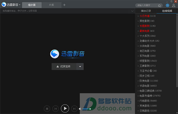This screenshot has width=178, height=114.
Task: Open the 欧美电影 (11330) list item
Action: (x=148, y=81)
